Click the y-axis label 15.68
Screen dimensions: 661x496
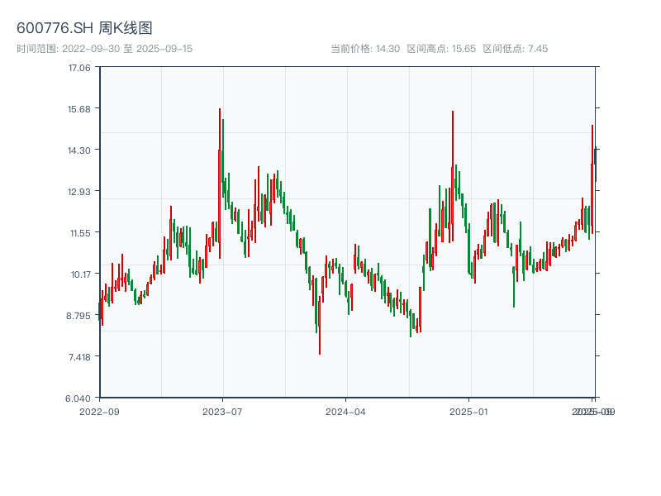click(79, 109)
